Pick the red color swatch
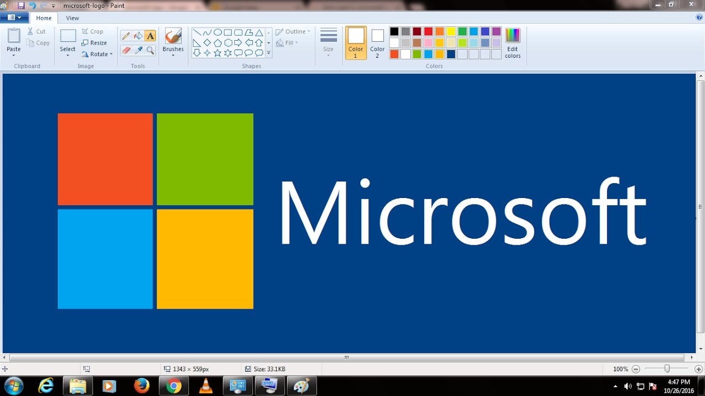This screenshot has width=705, height=396. 428,31
